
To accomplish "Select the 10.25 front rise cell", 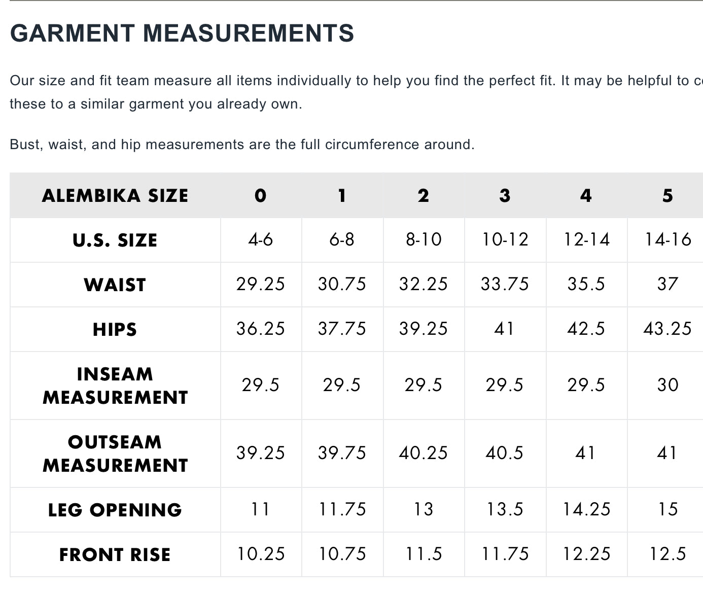I will 261,554.
